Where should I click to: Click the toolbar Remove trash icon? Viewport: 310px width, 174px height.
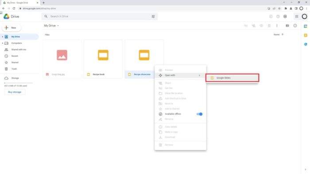pyautogui.click(x=269, y=26)
